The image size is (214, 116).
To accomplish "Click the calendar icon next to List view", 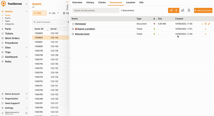I will point(64,13).
